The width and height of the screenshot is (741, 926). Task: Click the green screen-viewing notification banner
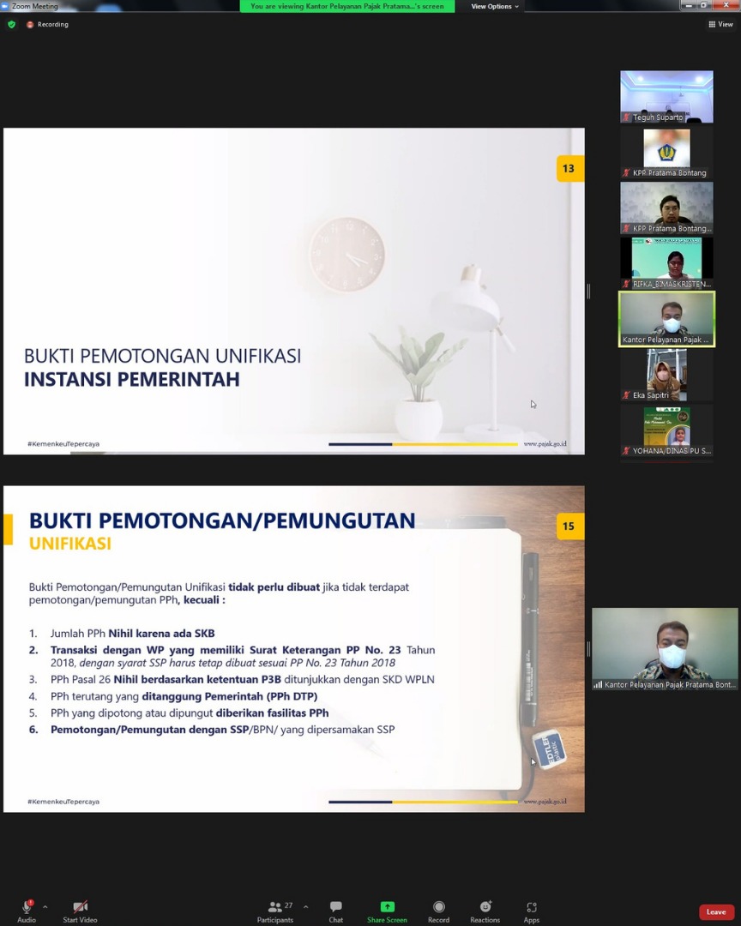click(347, 6)
